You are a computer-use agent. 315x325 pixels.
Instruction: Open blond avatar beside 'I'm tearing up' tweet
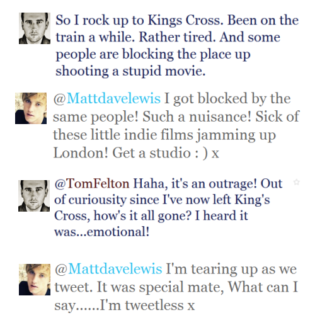click(x=35, y=280)
